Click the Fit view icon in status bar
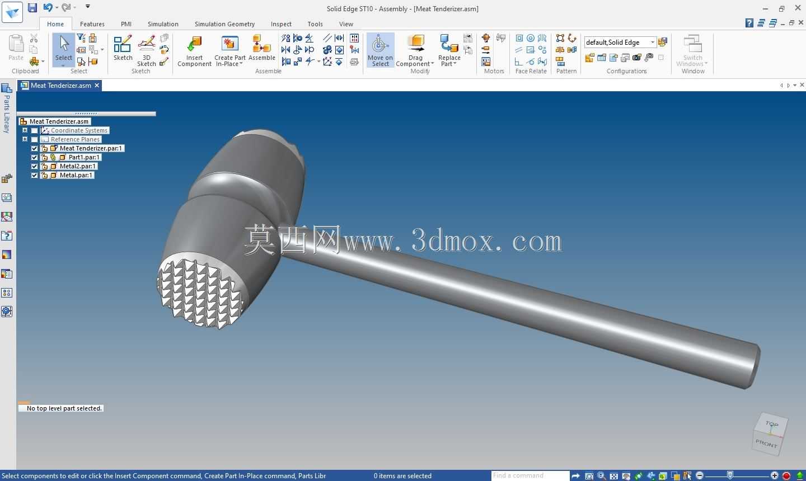Screen dimensions: 806x481 pyautogui.click(x=614, y=476)
